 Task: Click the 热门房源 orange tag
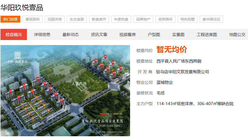tap(10, 19)
